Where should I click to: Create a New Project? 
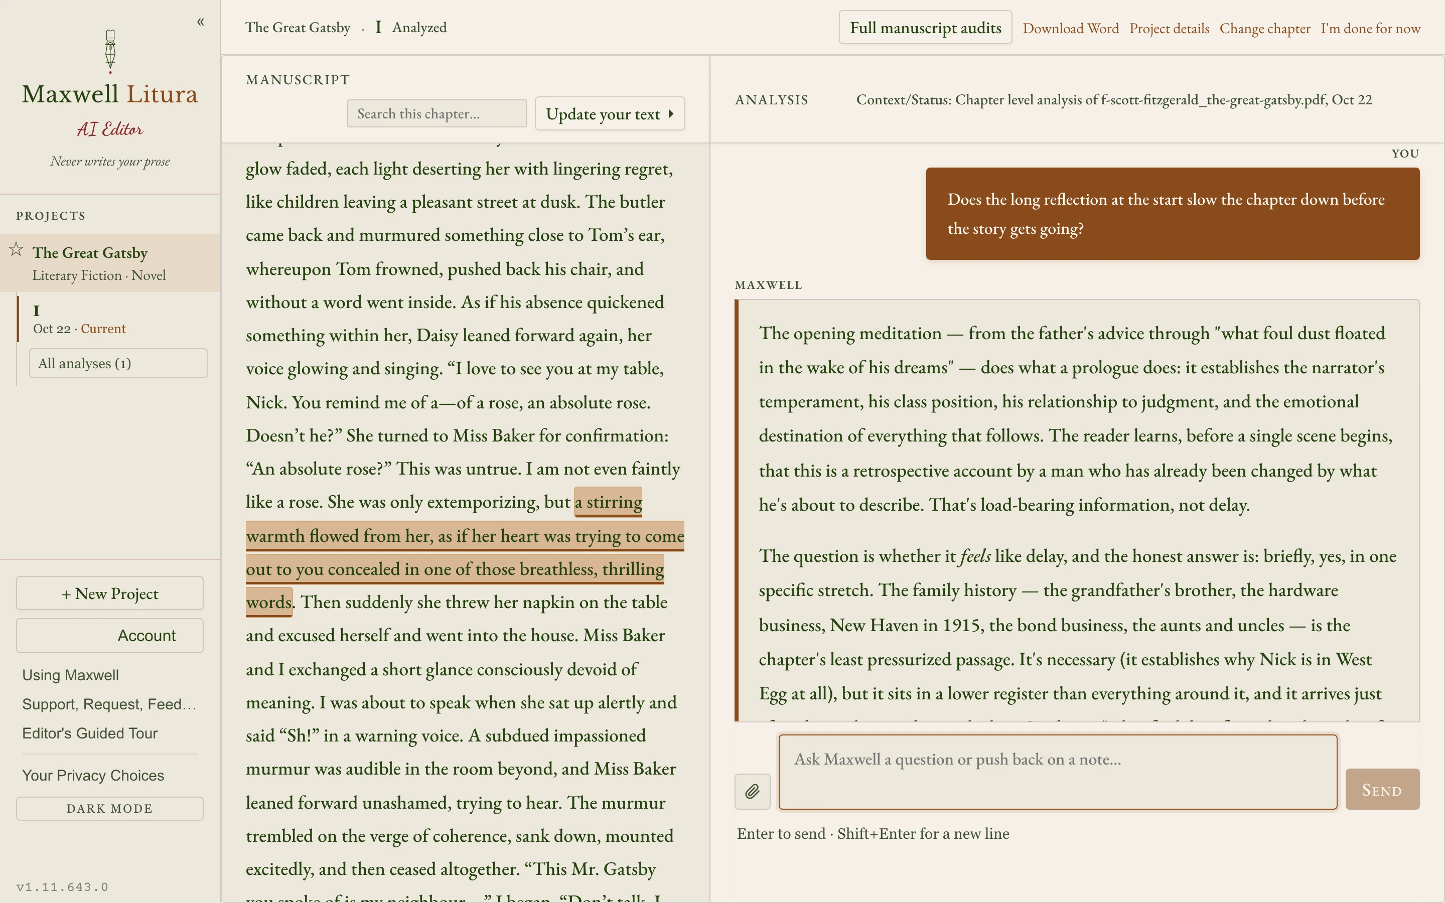[x=110, y=593]
